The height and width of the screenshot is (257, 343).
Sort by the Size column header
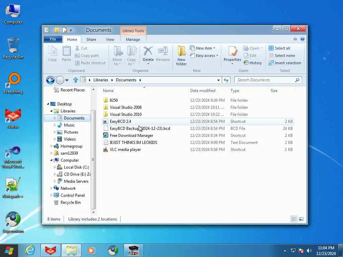pos(282,90)
